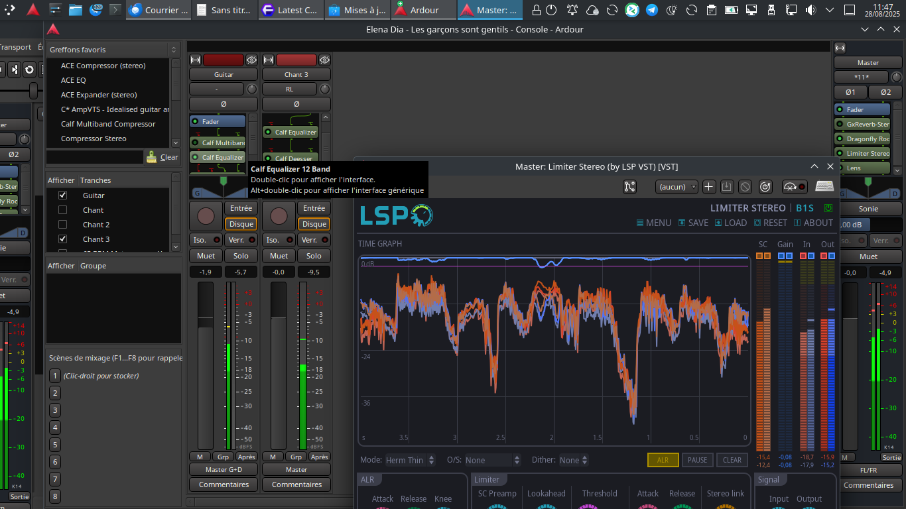Viewport: 906px width, 509px height.
Task: Hide the Guitar mixer strip using its eye icon
Action: tap(251, 60)
